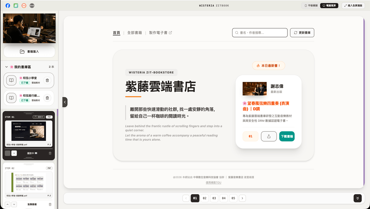Click the 書籍匯入 import button

(x=29, y=51)
